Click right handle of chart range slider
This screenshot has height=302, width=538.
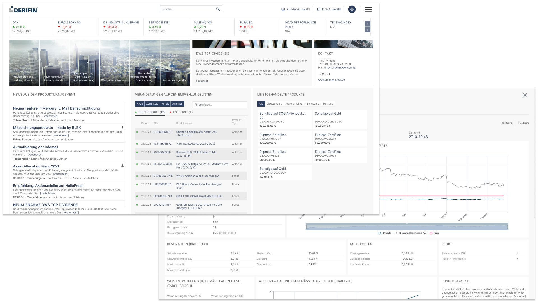[x=508, y=227]
